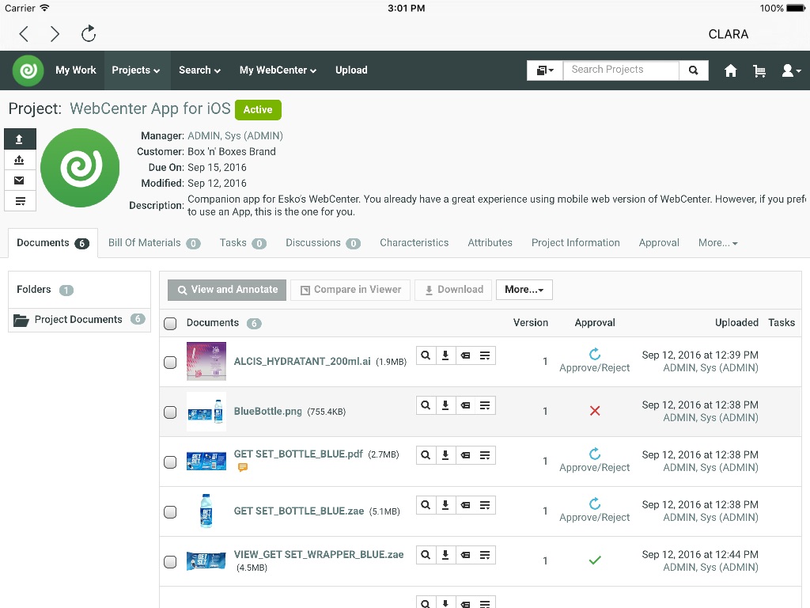Screen dimensions: 810x608
Task: Click the search magnifier button beside Search Projects
Action: [x=693, y=70]
